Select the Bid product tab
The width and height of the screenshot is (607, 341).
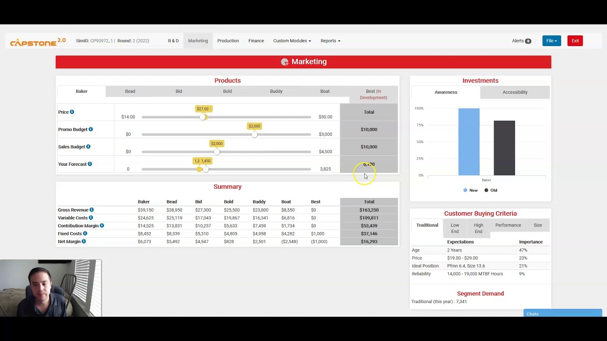pyautogui.click(x=179, y=91)
